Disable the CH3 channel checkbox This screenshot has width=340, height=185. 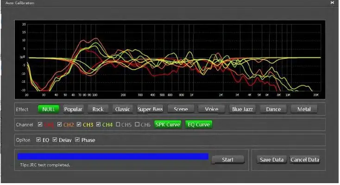[79, 124]
